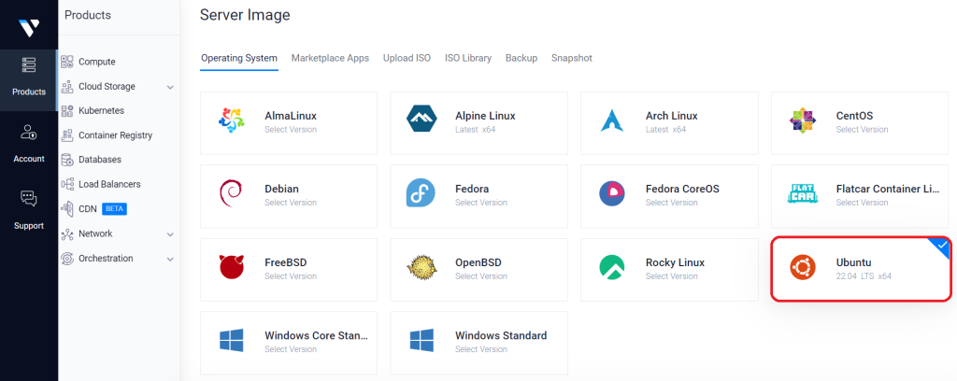
Task: Open CentOS Select Version dropdown
Action: coord(862,129)
